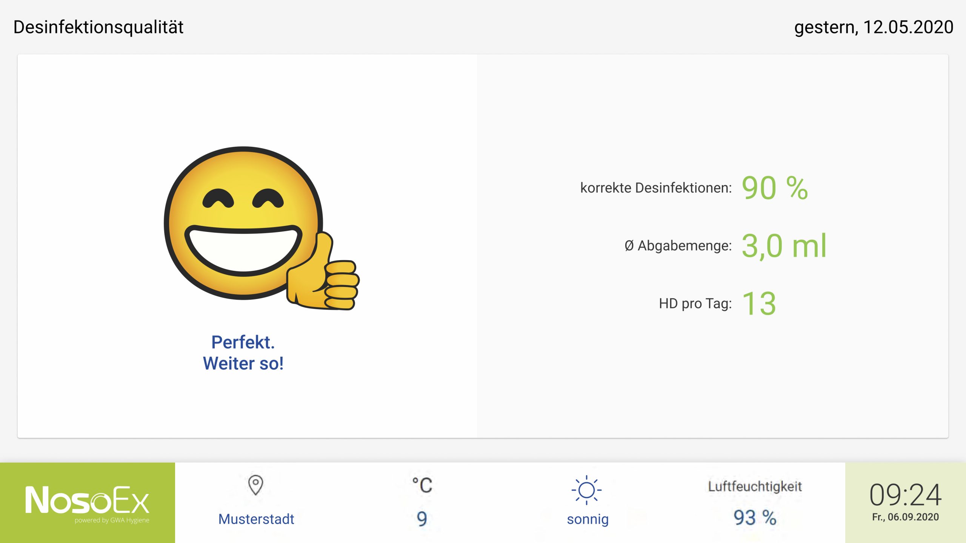Viewport: 966px width, 543px height.
Task: Click the HD pro Tag label
Action: coord(695,304)
